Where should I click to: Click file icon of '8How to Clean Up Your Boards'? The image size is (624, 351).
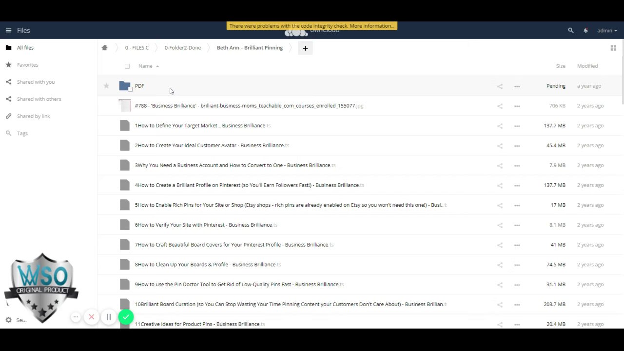(125, 265)
